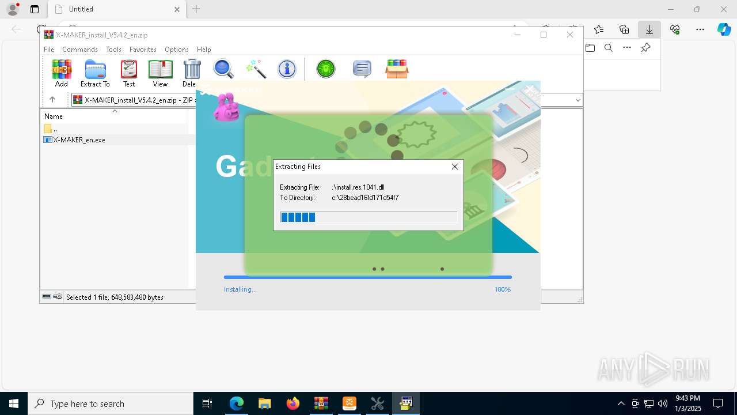Open WinRAR from the taskbar

[x=321, y=403]
